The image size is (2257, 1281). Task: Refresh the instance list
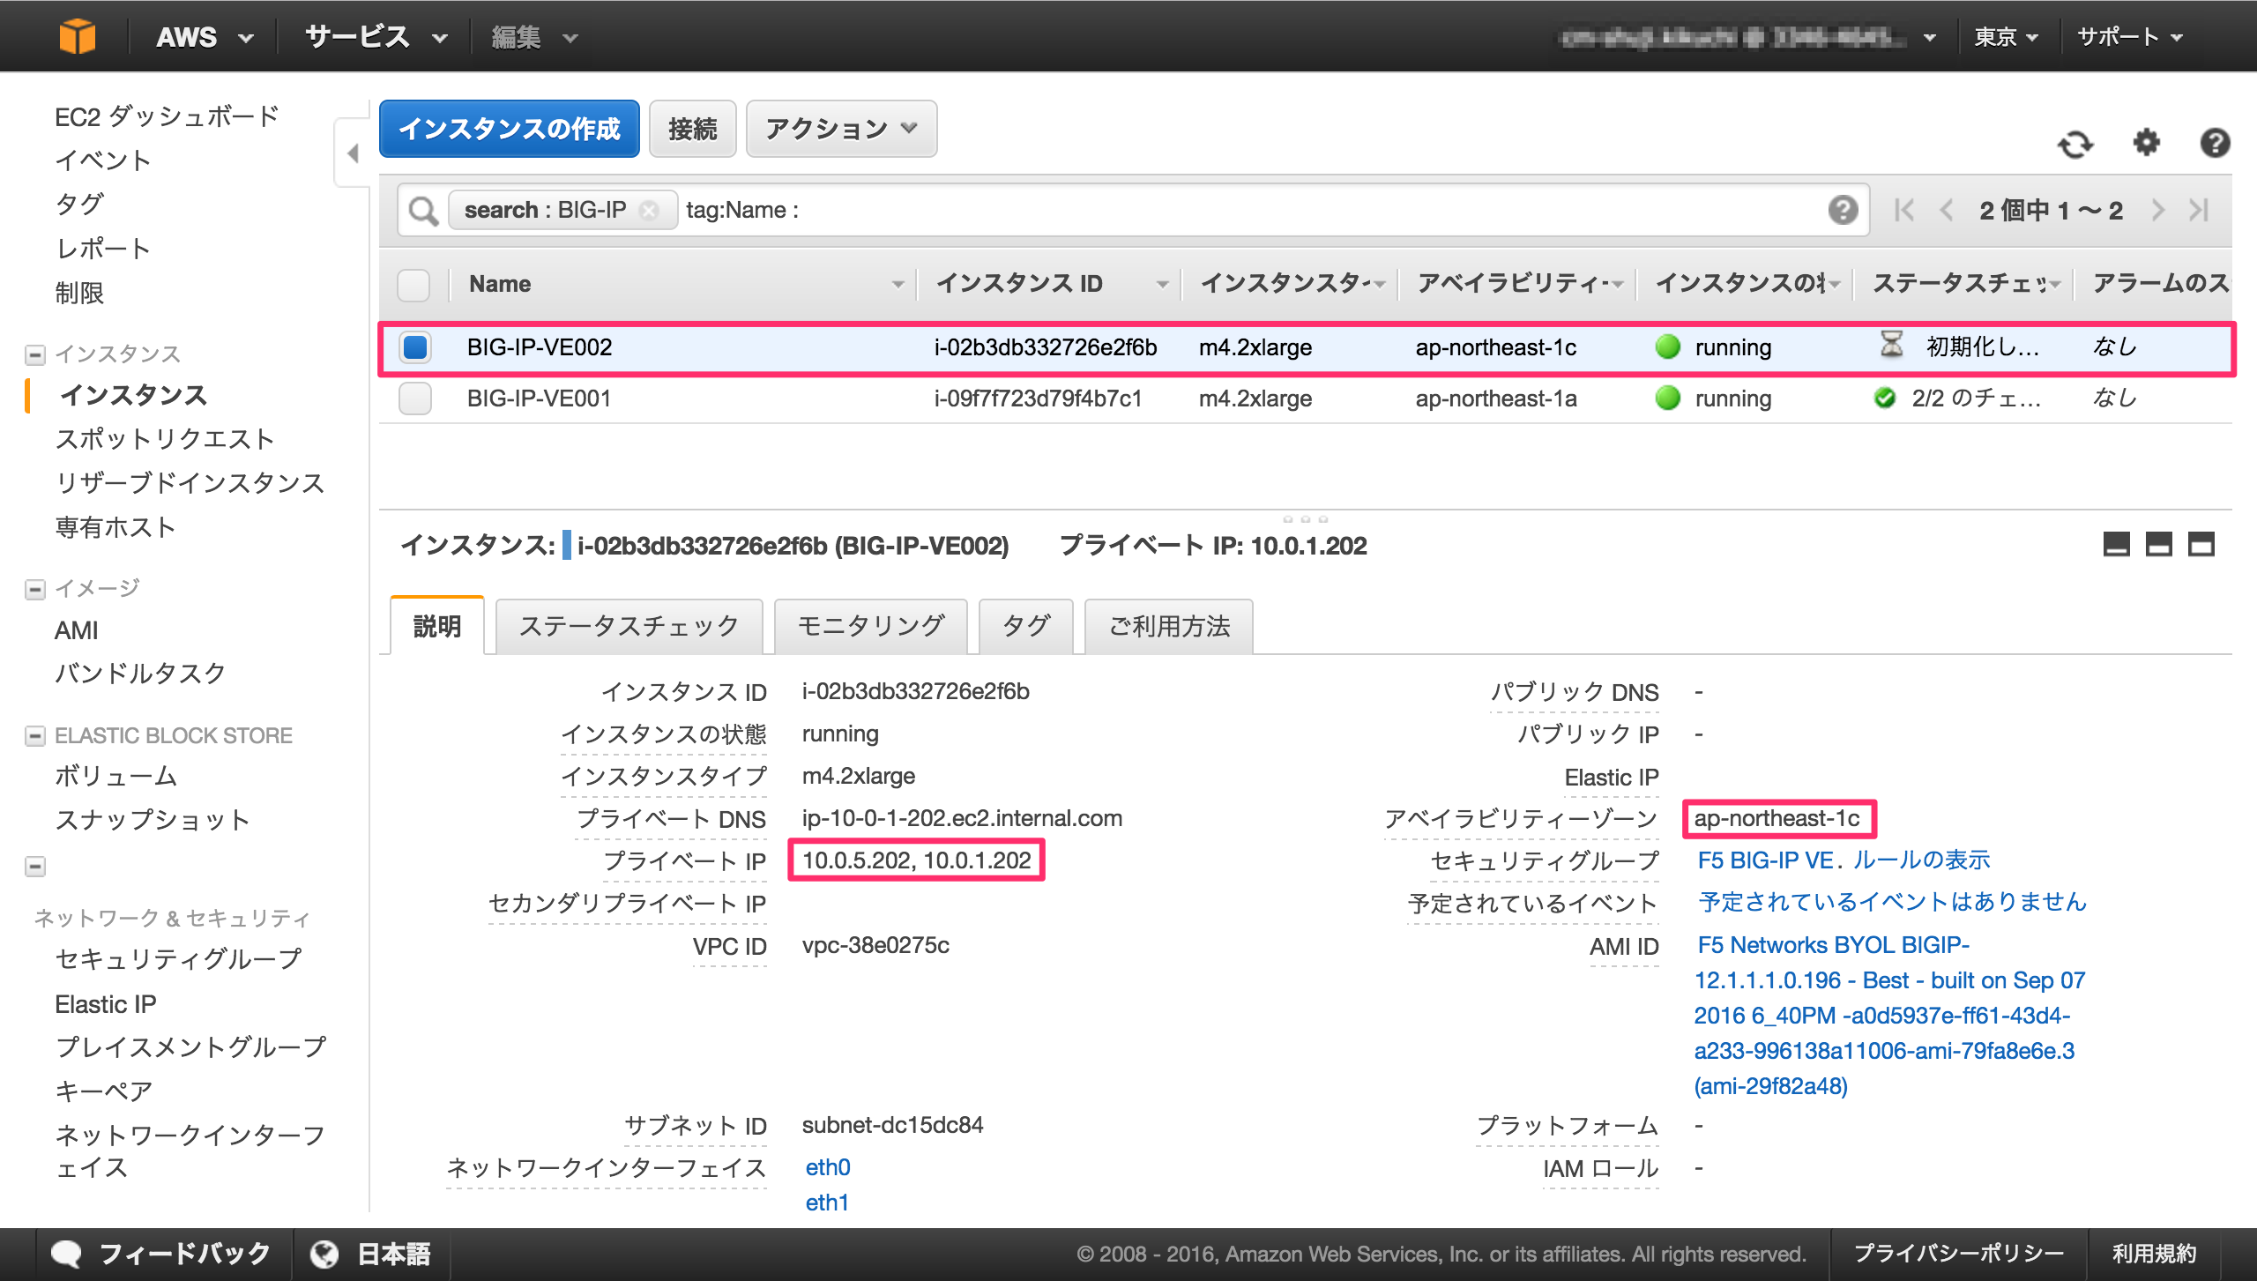[x=2075, y=143]
